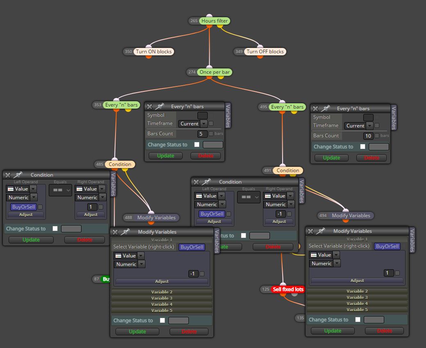Open Variables tab on Condition panel with operand -1
426x348 pixels.
point(301,191)
